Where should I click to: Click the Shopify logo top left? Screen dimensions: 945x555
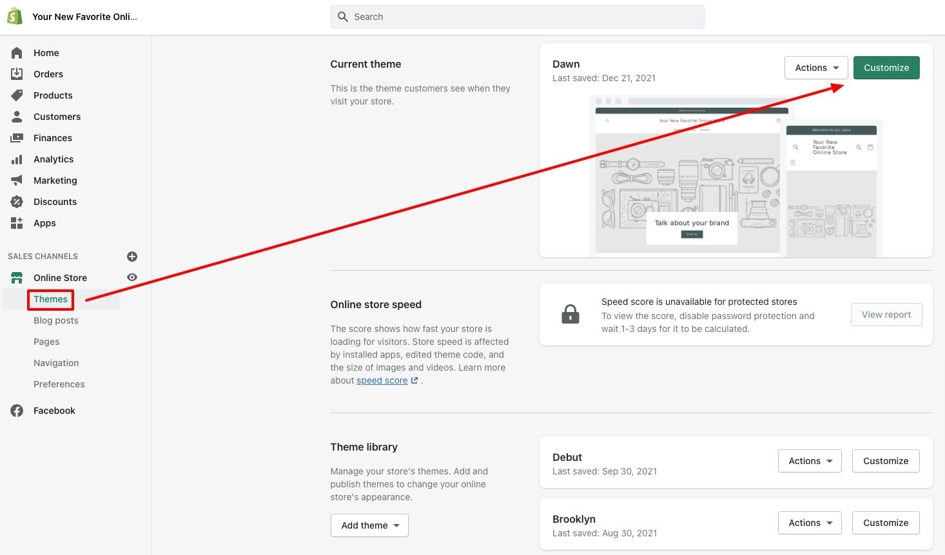(x=14, y=15)
